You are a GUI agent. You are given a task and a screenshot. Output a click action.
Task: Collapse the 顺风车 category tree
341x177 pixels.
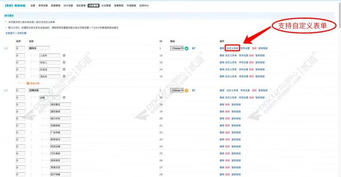coord(6,48)
